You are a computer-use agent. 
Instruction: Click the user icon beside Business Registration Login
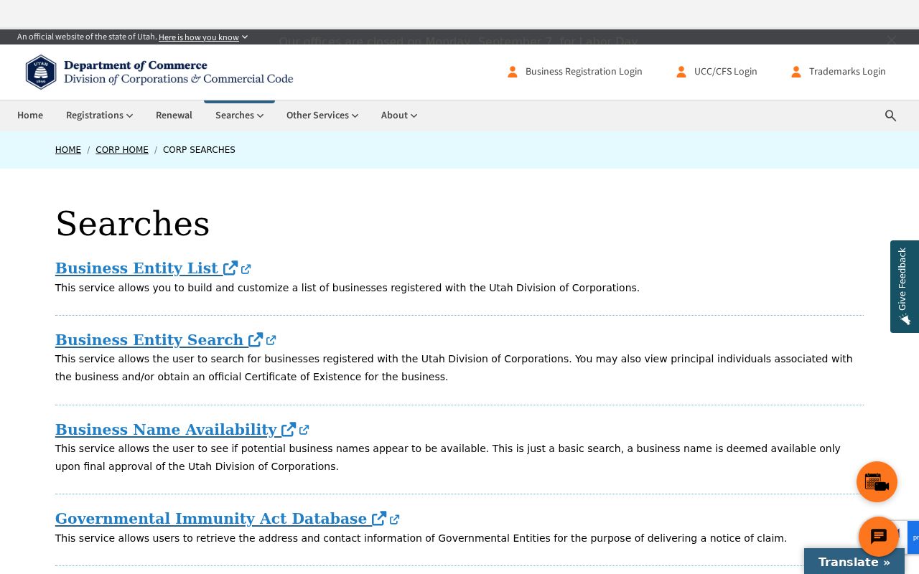(513, 72)
